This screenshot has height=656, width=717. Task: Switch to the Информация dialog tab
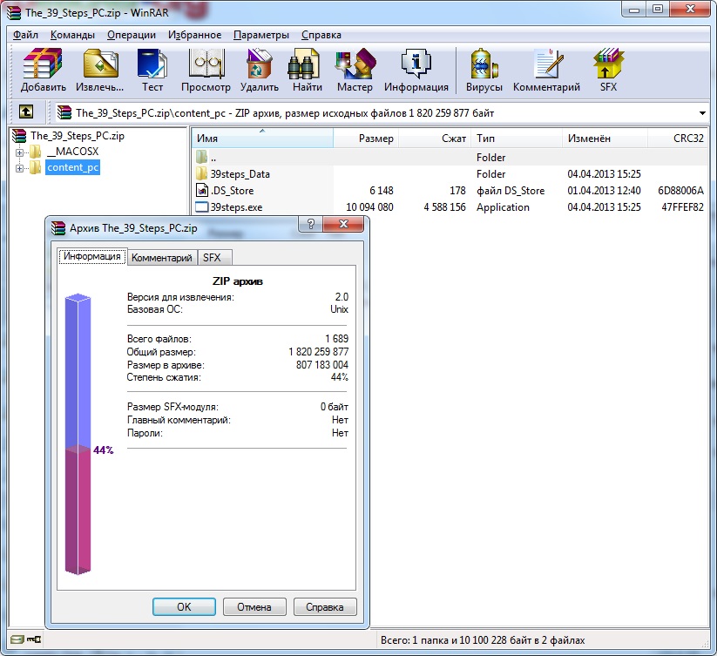click(91, 256)
